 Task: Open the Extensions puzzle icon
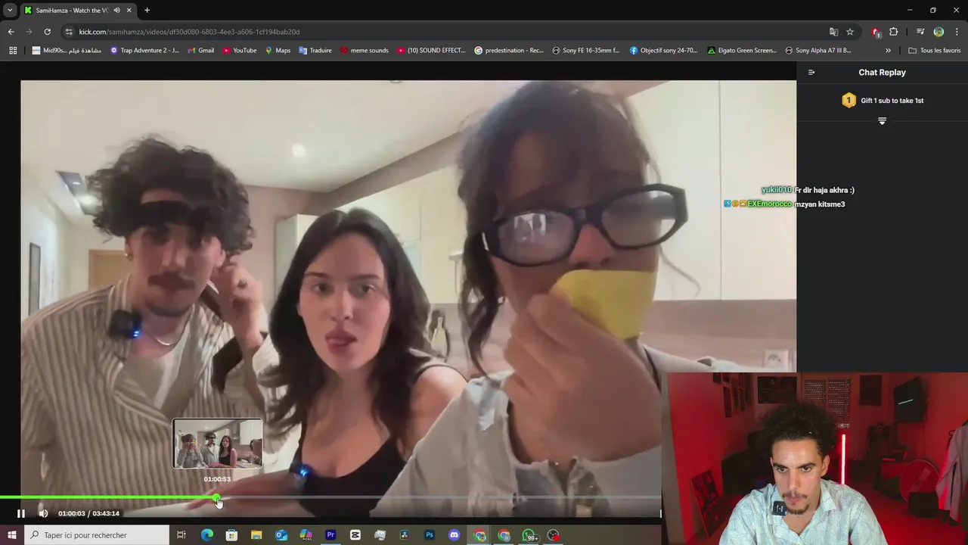[x=894, y=32]
